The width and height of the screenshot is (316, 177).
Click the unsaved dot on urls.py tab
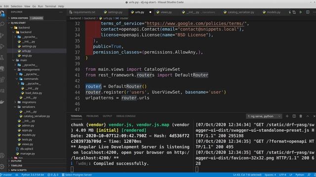click(150, 12)
